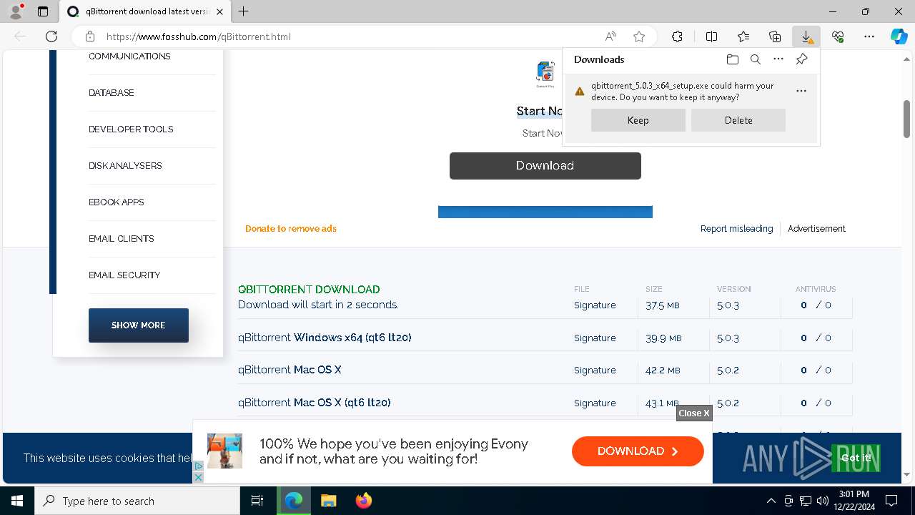The image size is (915, 515).
Task: Open the EMAIL SECURITY category
Action: 124,275
